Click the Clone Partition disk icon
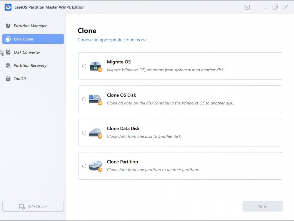 95,166
